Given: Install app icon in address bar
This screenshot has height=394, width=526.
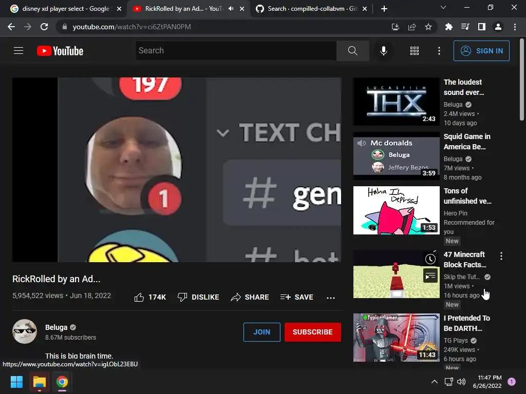Looking at the screenshot, I should pos(395,27).
